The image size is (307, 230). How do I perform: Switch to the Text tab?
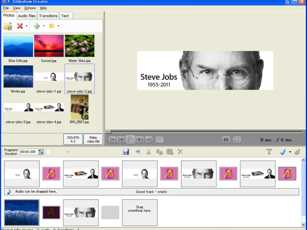(65, 16)
